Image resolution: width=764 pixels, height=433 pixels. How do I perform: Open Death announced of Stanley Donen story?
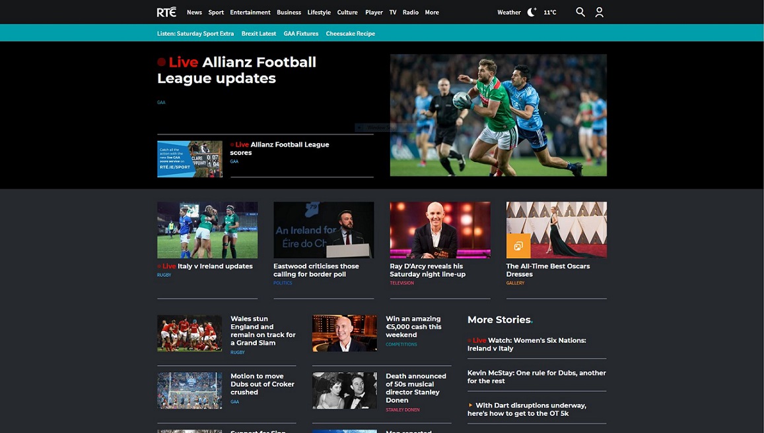(x=416, y=388)
